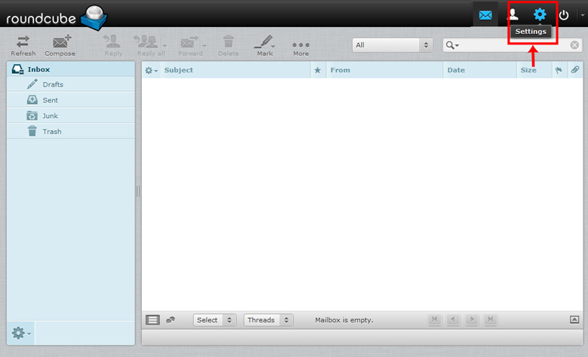588x357 pixels.
Task: Open the Drafts folder
Action: 53,84
